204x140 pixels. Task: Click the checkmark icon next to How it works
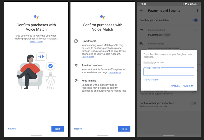point(76,41)
